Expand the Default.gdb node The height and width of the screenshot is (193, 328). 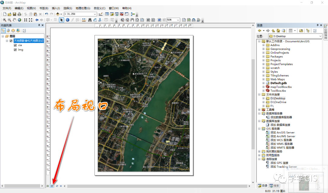[x=263, y=83]
